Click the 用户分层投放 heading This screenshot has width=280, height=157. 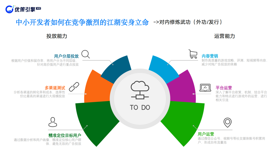pyautogui.click(x=66, y=56)
